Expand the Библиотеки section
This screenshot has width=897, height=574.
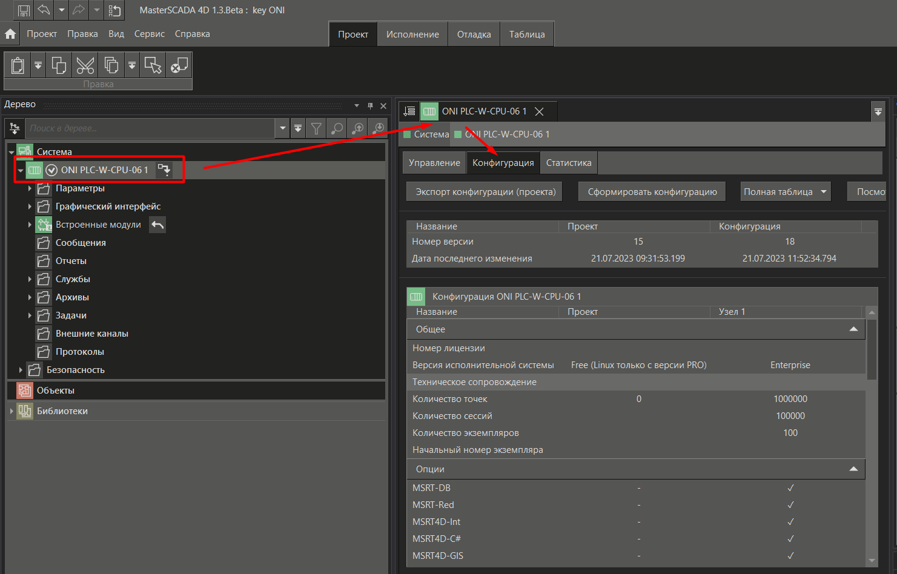coord(12,411)
